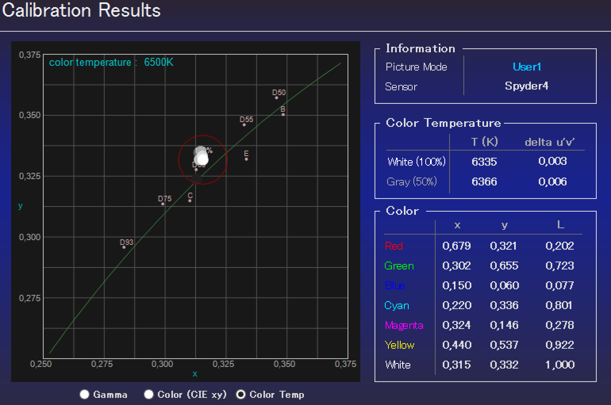Select the Gamma radio button

coord(84,394)
